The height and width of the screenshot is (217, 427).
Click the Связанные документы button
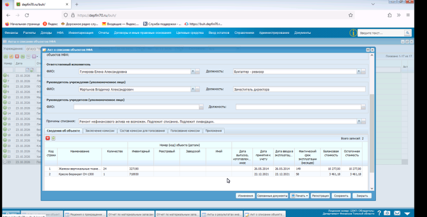click(272, 196)
